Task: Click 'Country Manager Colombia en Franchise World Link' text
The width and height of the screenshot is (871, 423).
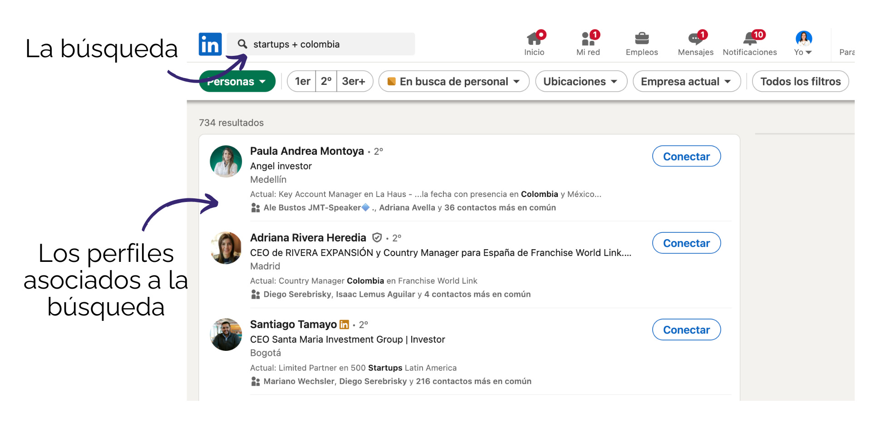Action: click(x=378, y=281)
